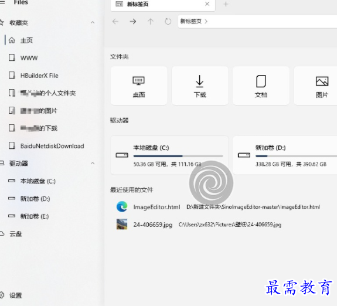Click D: drive usage bar
The image size is (337, 306).
[x=296, y=156]
